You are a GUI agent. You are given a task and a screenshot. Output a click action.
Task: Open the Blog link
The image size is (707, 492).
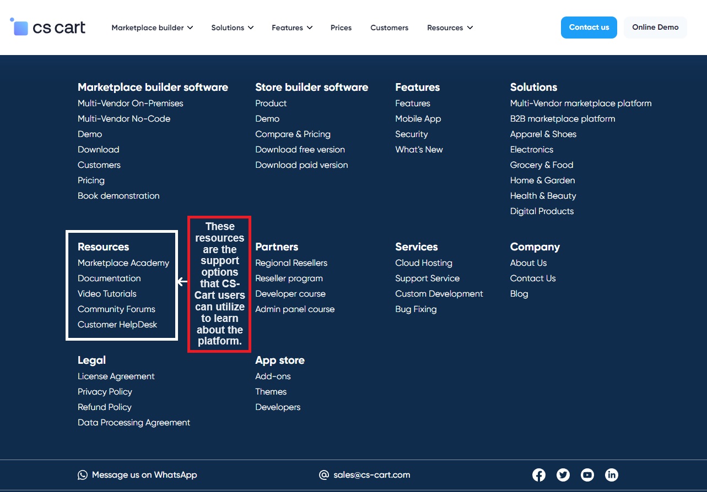tap(519, 294)
